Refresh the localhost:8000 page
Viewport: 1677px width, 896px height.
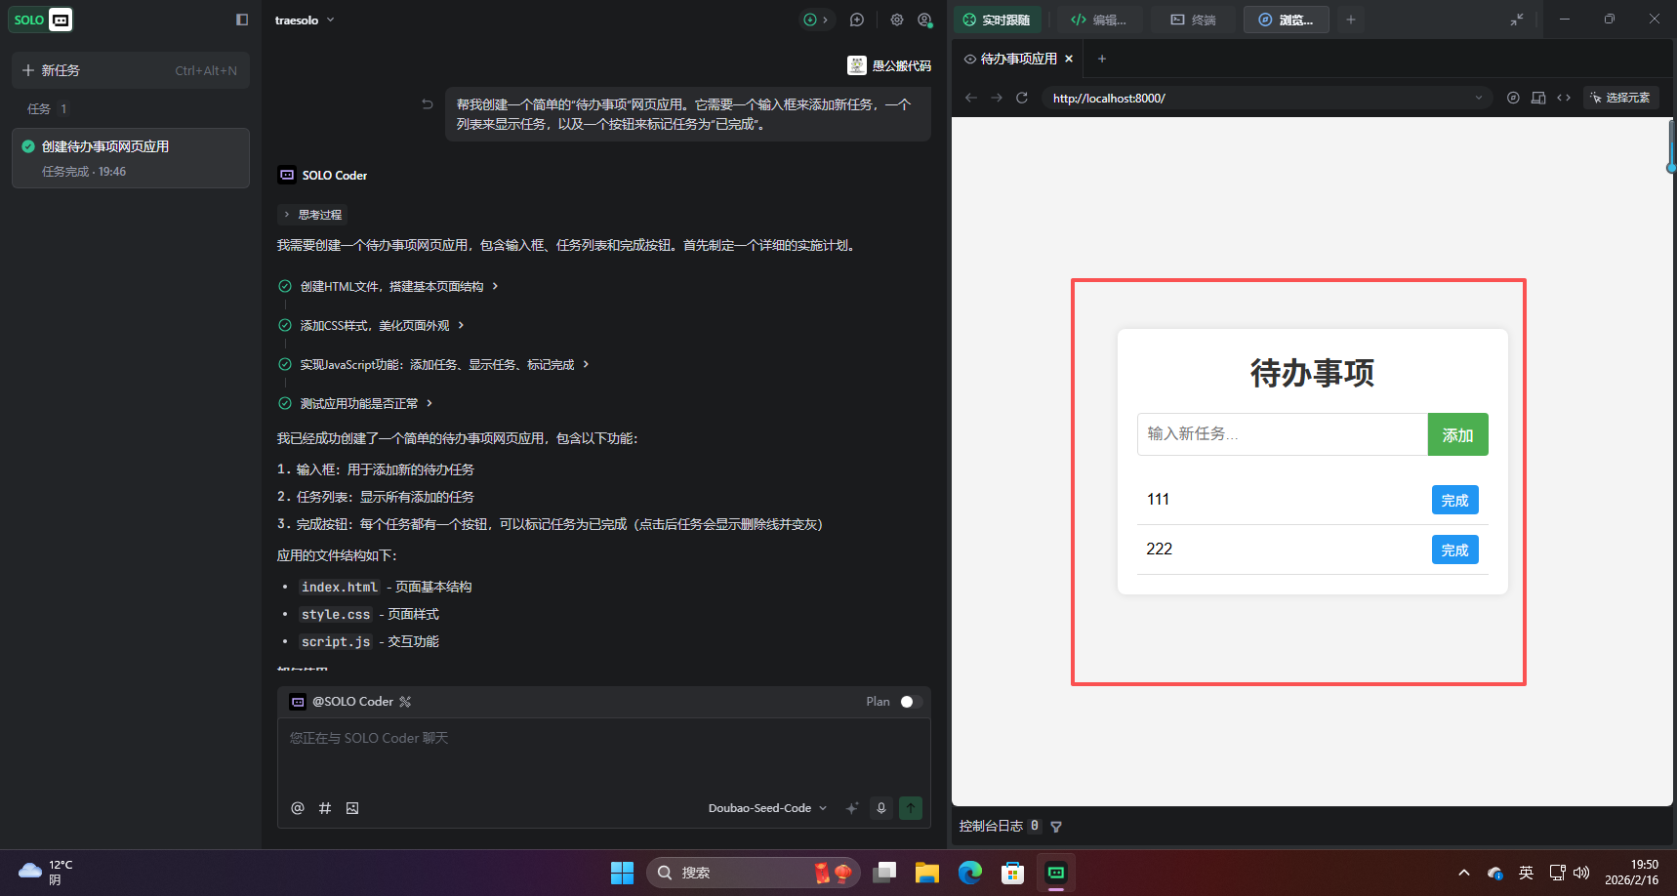pos(1022,98)
